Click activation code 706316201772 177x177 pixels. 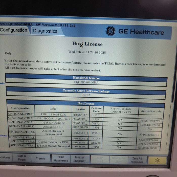click(150, 121)
